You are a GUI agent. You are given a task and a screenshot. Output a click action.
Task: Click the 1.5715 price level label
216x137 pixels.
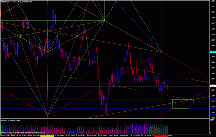[213, 7]
